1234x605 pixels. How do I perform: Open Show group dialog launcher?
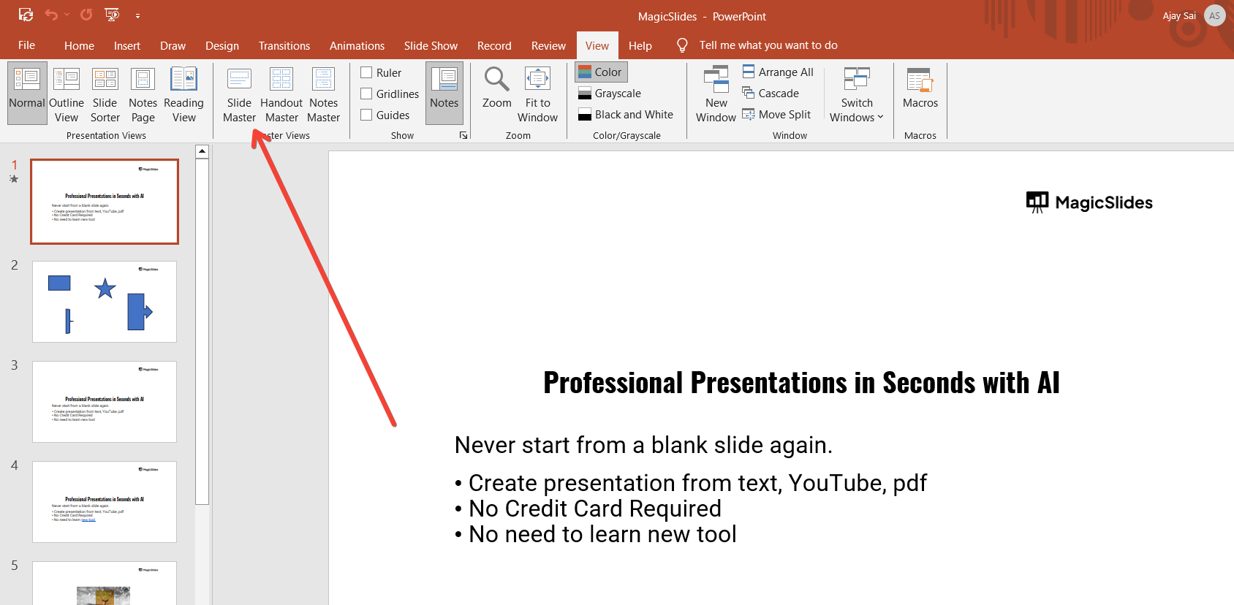click(x=463, y=135)
